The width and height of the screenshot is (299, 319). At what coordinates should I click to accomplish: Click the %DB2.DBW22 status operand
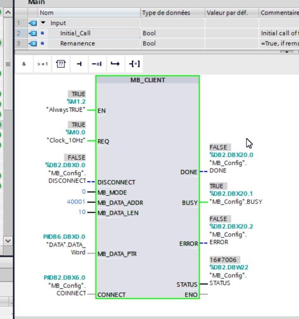pos(229,267)
